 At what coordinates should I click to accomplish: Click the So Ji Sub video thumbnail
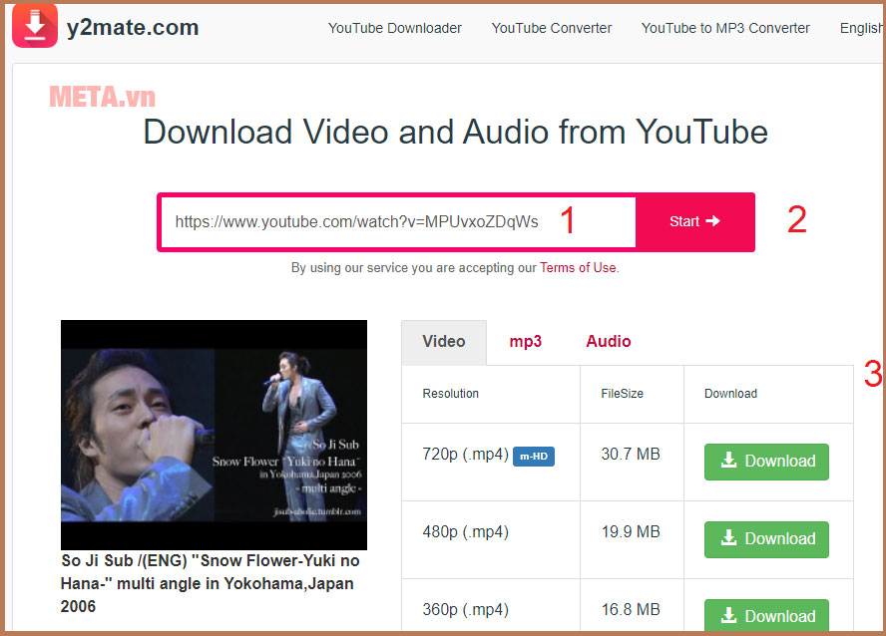pyautogui.click(x=214, y=435)
